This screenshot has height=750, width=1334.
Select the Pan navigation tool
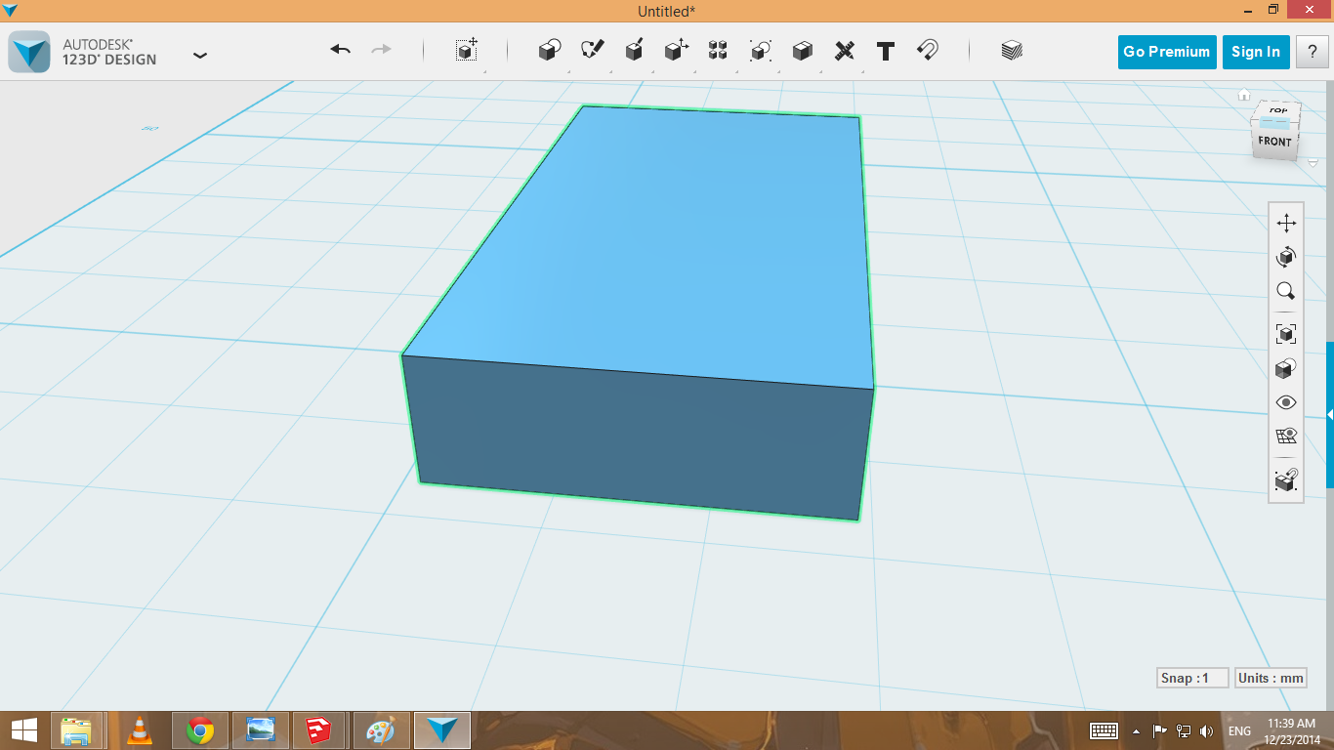(x=1286, y=223)
